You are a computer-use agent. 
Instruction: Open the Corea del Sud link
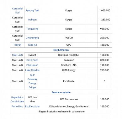tap(17, 11)
